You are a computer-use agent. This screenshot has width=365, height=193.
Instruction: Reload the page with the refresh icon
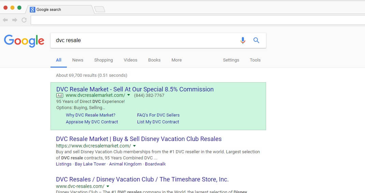point(24,20)
